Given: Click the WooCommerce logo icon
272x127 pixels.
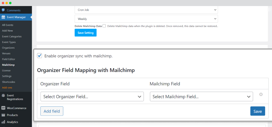Looking at the screenshot, I should pyautogui.click(x=3, y=108).
